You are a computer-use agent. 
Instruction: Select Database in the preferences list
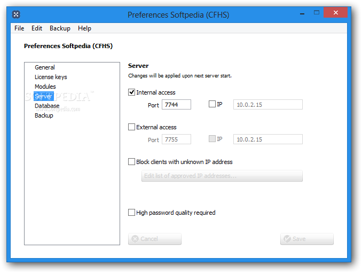click(x=47, y=106)
